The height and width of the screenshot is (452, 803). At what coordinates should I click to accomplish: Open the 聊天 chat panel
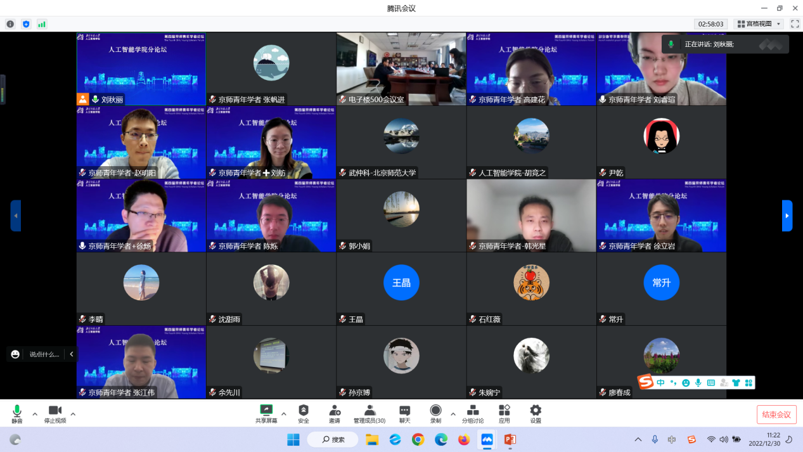pos(404,414)
